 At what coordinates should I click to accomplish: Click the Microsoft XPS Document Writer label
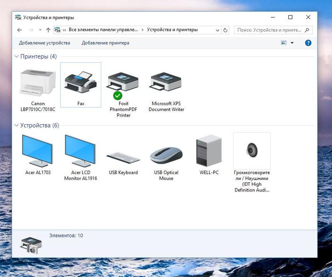tap(166, 106)
